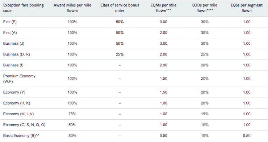
Task: Select the Economy (H, K) row label
Action: (17, 103)
